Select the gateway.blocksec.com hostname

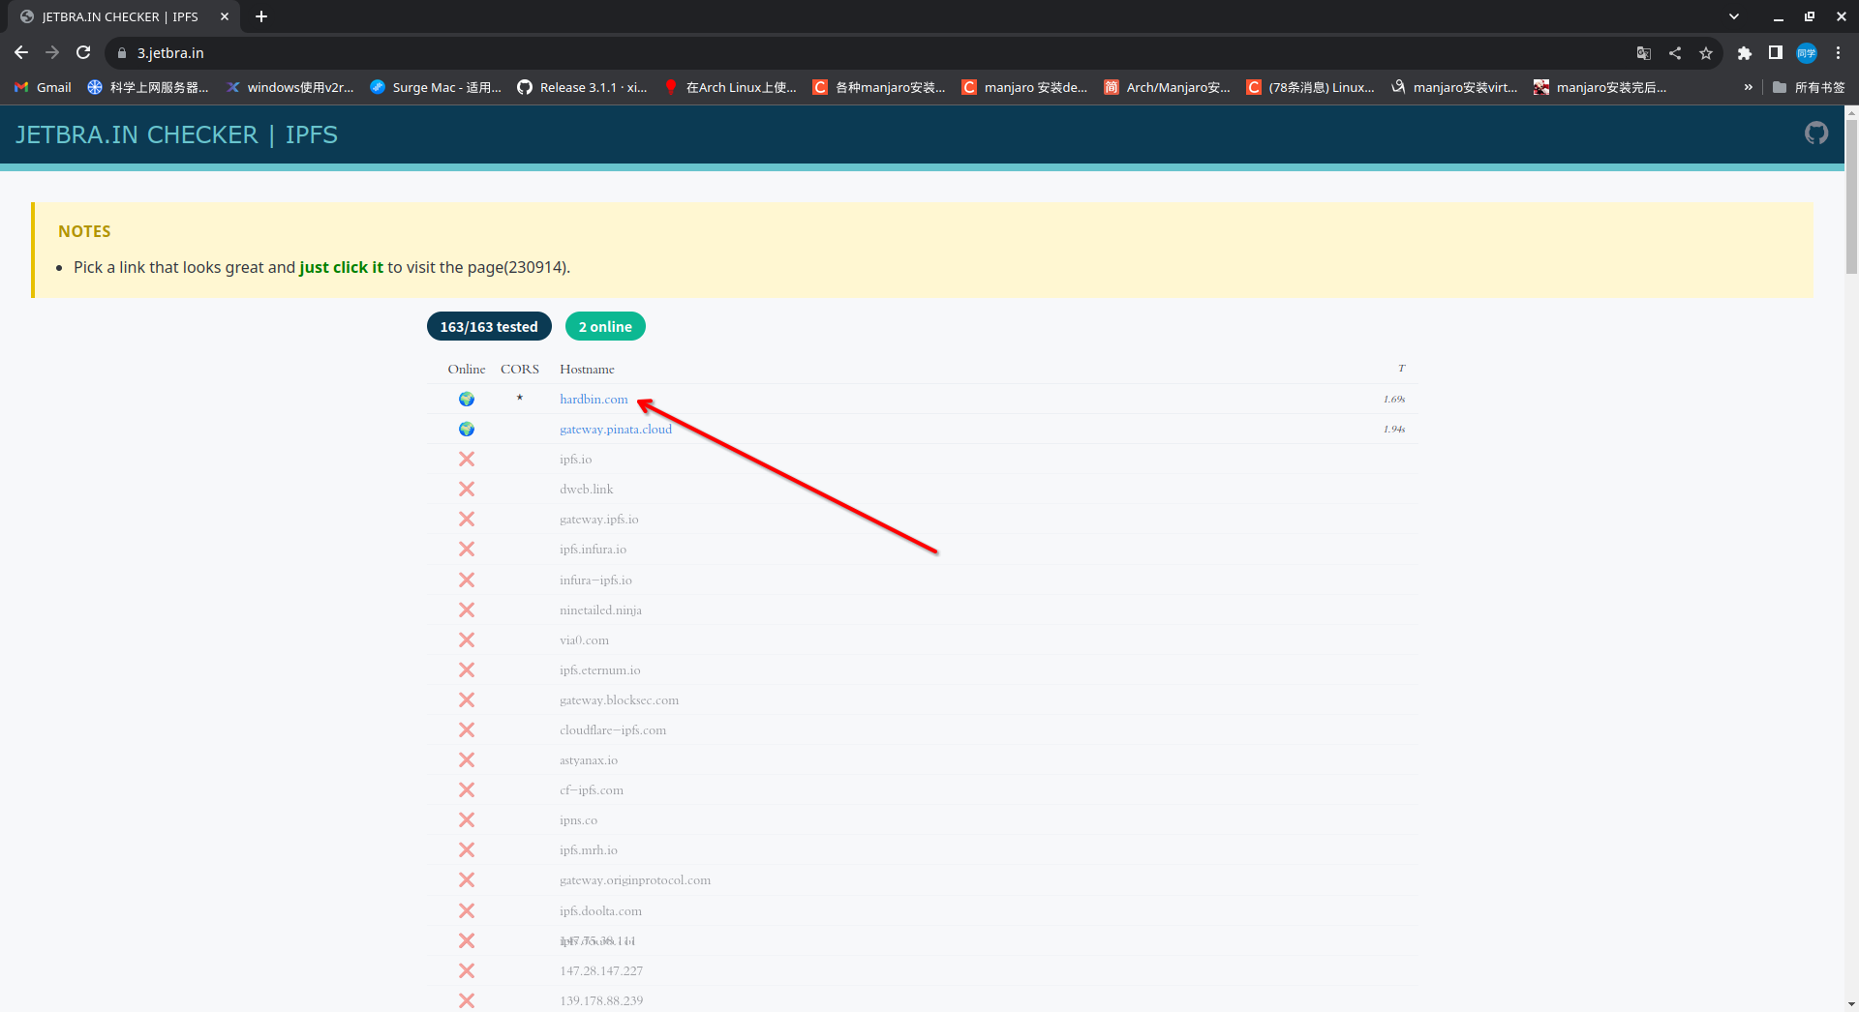619,699
